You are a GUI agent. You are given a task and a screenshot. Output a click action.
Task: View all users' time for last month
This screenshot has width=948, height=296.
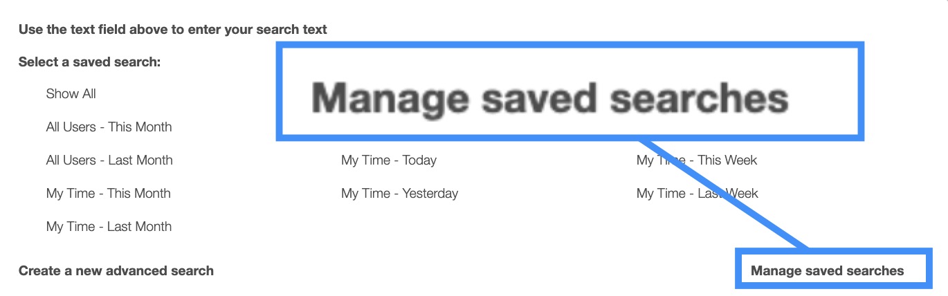(109, 160)
